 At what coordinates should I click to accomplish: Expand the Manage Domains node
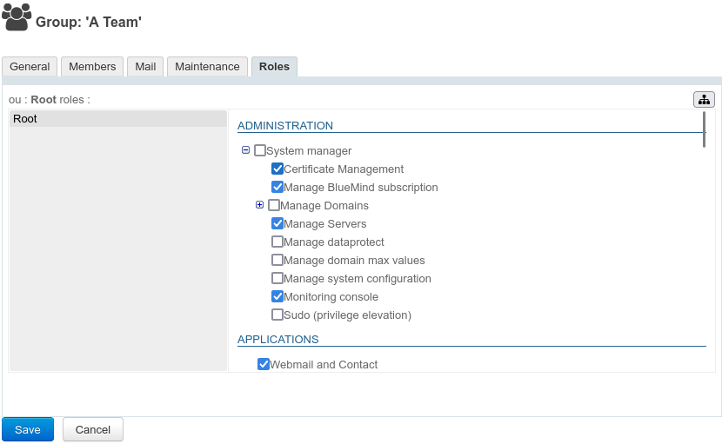[259, 205]
